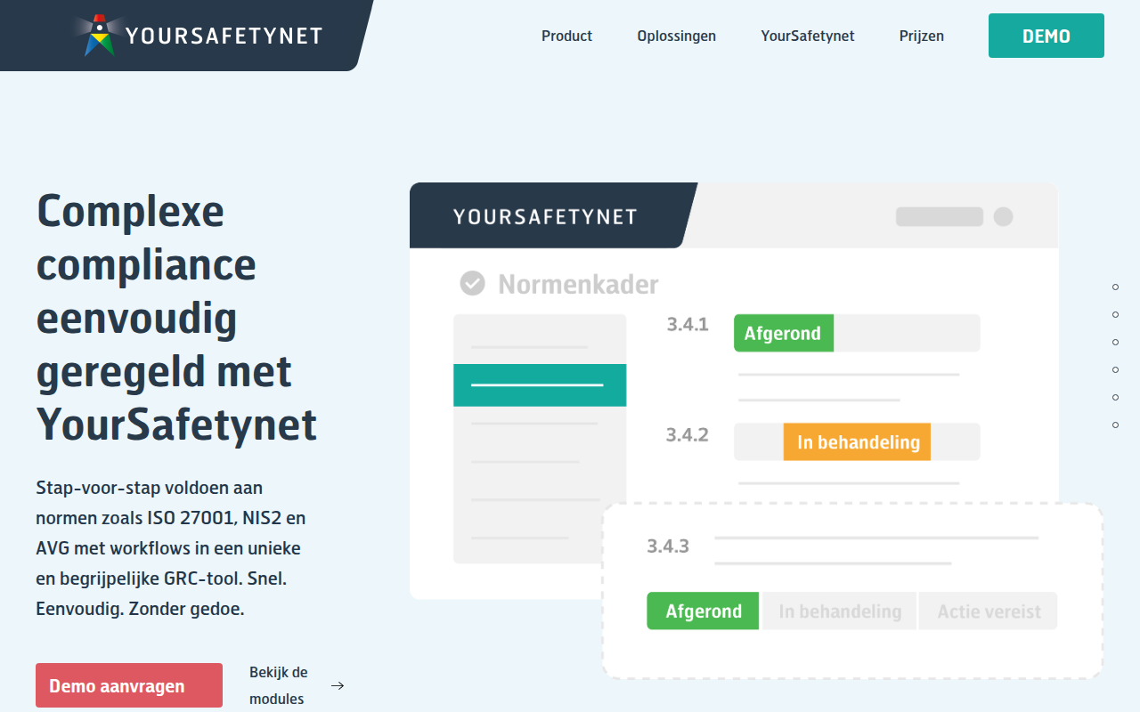The height and width of the screenshot is (712, 1140).
Task: Select the fourth page navigation dot
Action: point(1115,369)
